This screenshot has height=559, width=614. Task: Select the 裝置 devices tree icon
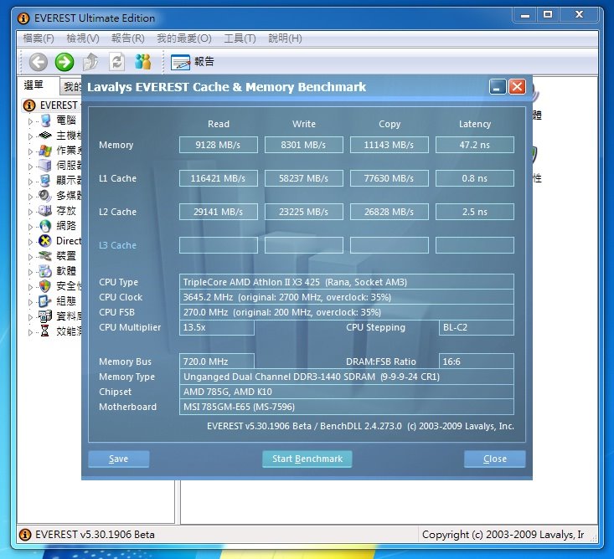45,256
